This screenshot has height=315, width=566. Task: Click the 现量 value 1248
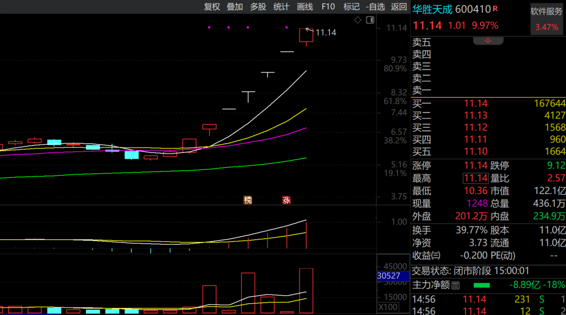(x=477, y=204)
